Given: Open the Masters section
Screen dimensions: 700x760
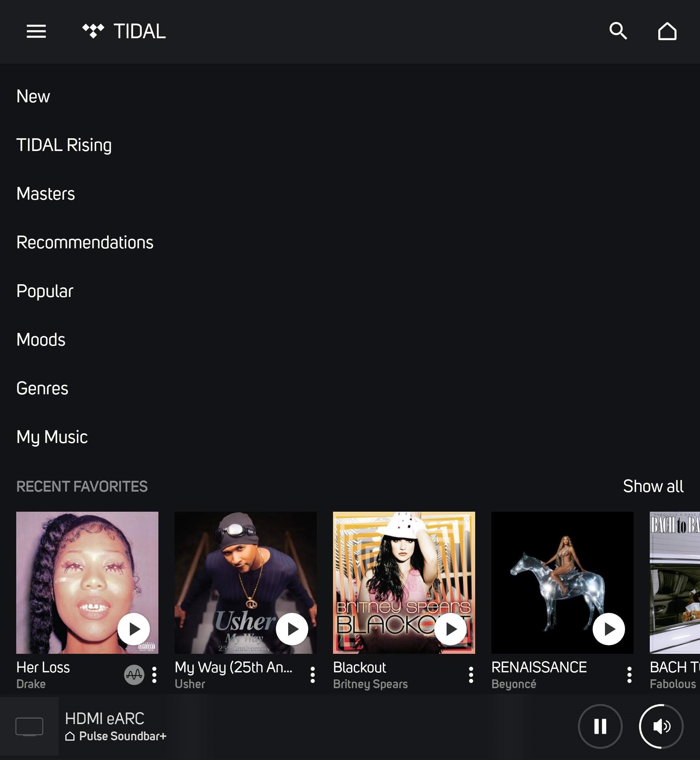Looking at the screenshot, I should tap(46, 193).
